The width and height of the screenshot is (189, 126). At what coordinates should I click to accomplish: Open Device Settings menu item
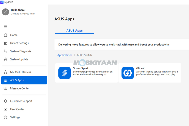[19, 43]
